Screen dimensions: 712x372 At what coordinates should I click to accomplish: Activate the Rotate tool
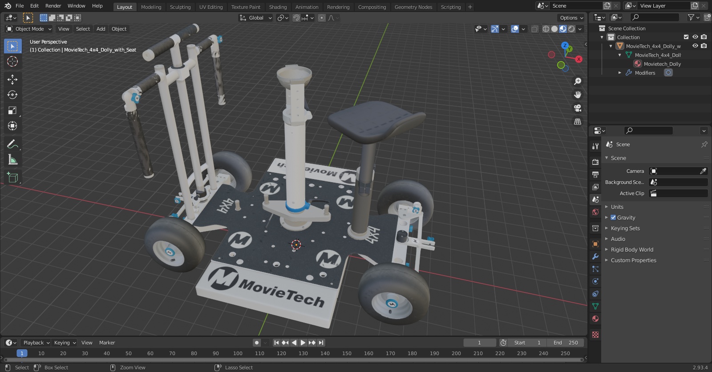(x=12, y=95)
